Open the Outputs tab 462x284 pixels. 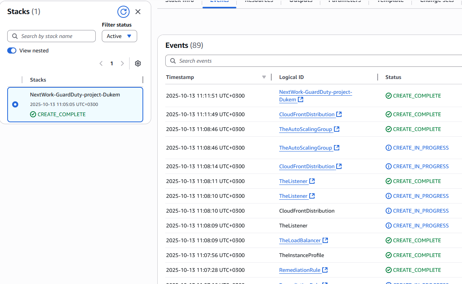click(301, 1)
